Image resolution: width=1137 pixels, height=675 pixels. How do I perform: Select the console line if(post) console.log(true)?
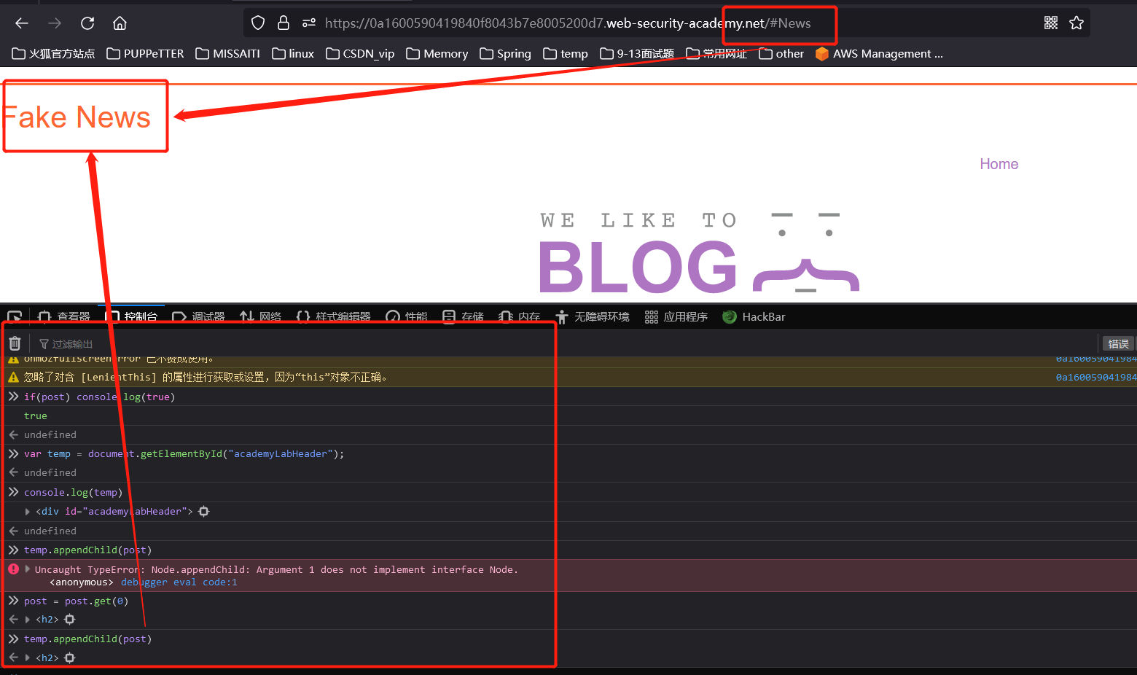[x=99, y=397]
